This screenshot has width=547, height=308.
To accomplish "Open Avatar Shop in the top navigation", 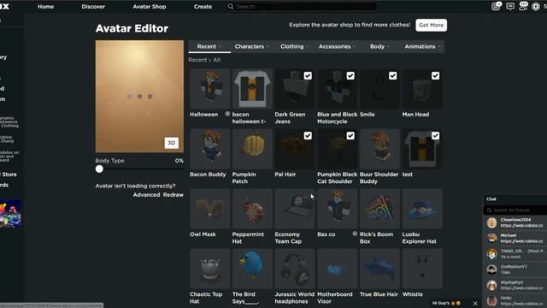I will coord(150,7).
